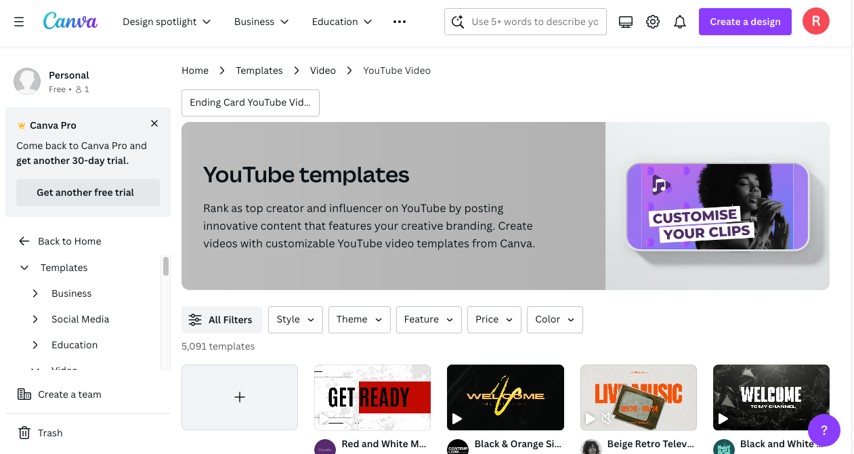Go to Templates breadcrumb
The height and width of the screenshot is (454, 854).
259,70
